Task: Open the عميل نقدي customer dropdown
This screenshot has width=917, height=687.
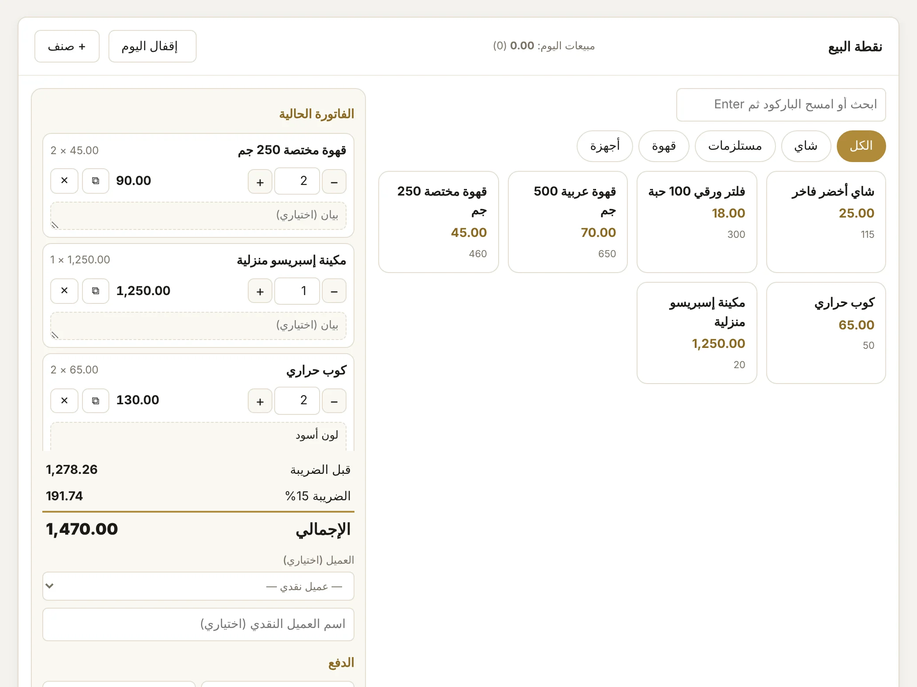Action: coord(198,586)
